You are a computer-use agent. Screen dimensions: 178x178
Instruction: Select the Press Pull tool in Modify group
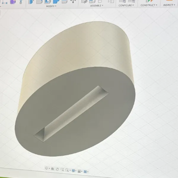pos(31,1)
